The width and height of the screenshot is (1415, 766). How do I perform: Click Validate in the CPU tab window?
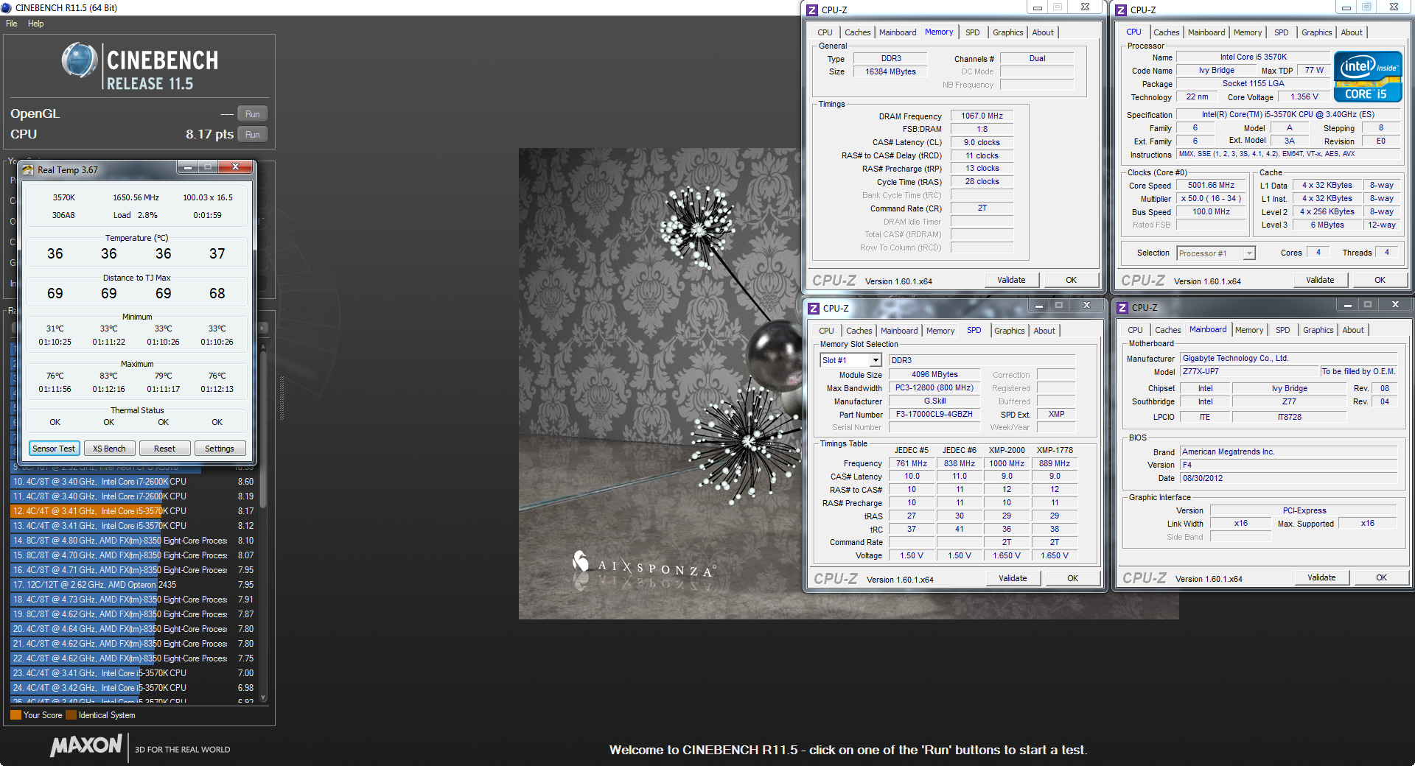pyautogui.click(x=1320, y=280)
